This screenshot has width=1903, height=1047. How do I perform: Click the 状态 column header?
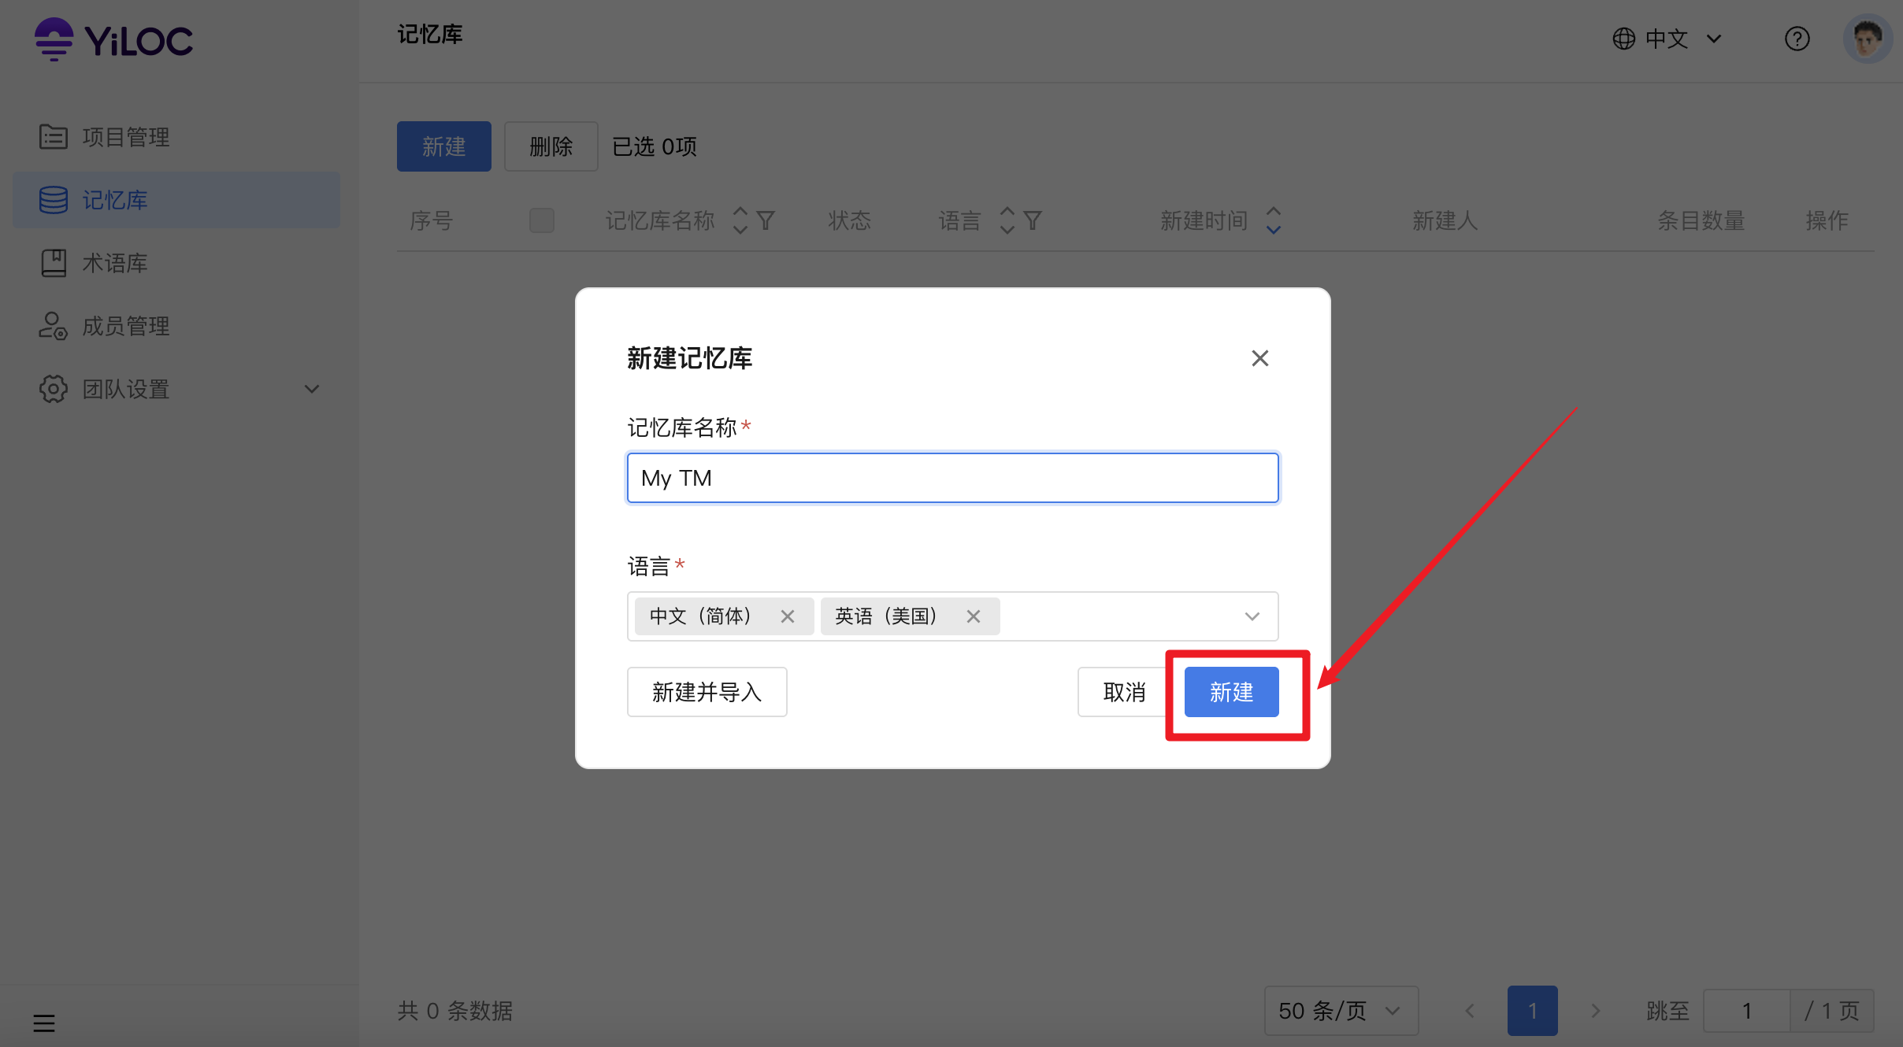849,220
